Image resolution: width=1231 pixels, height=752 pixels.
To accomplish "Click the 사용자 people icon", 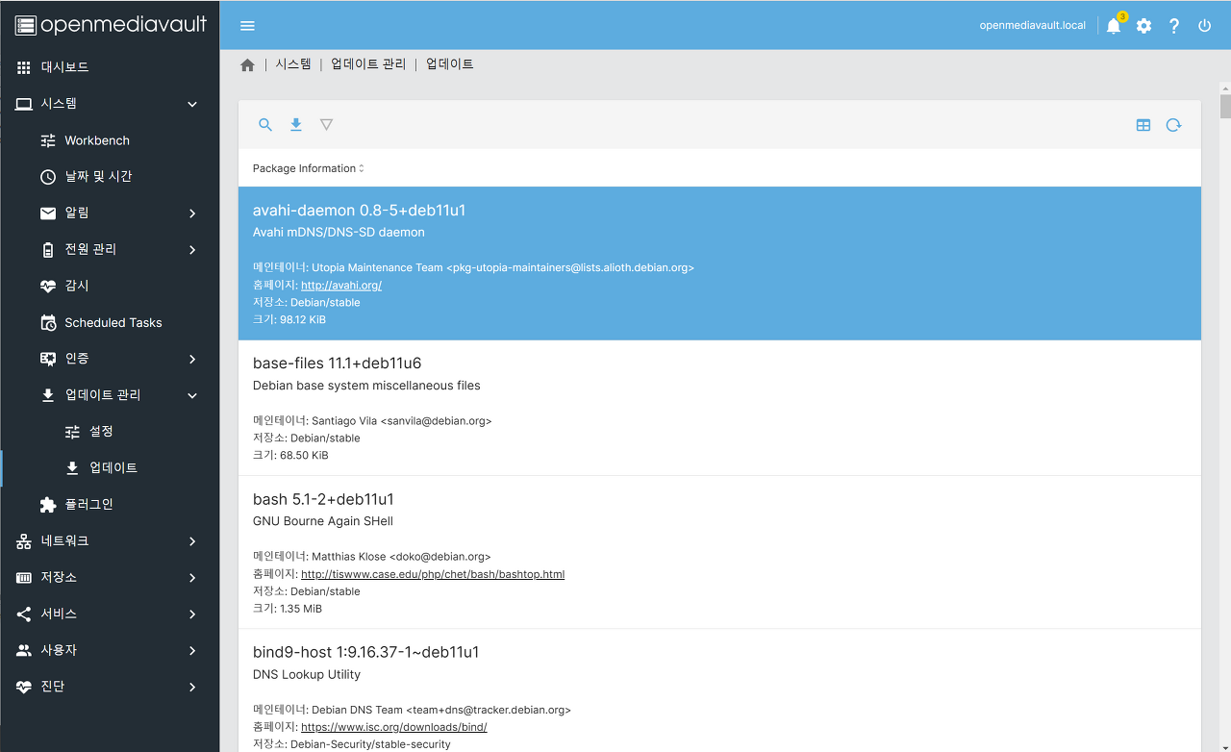I will 24,650.
